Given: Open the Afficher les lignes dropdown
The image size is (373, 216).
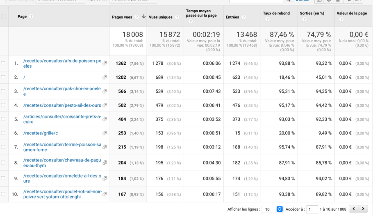Looking at the screenshot, I should pyautogui.click(x=273, y=209).
